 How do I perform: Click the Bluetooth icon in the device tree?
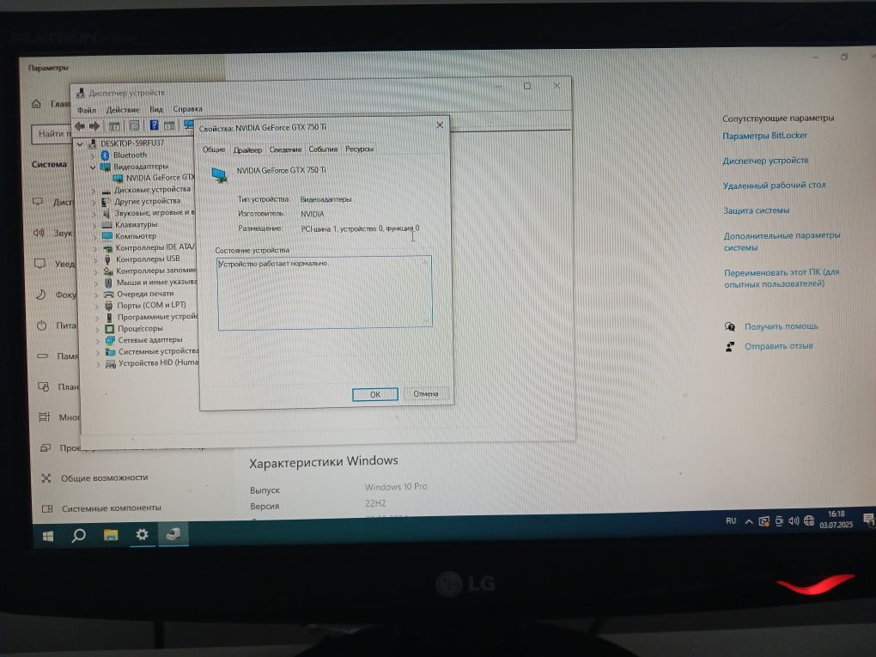tap(105, 155)
